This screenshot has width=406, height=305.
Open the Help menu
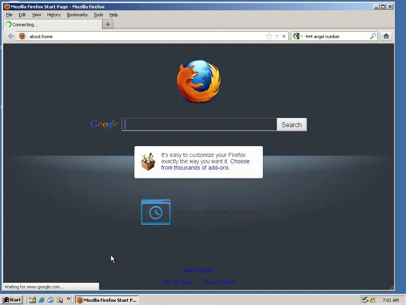coord(113,15)
